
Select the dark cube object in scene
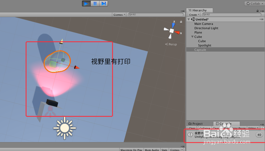[x=52, y=103]
